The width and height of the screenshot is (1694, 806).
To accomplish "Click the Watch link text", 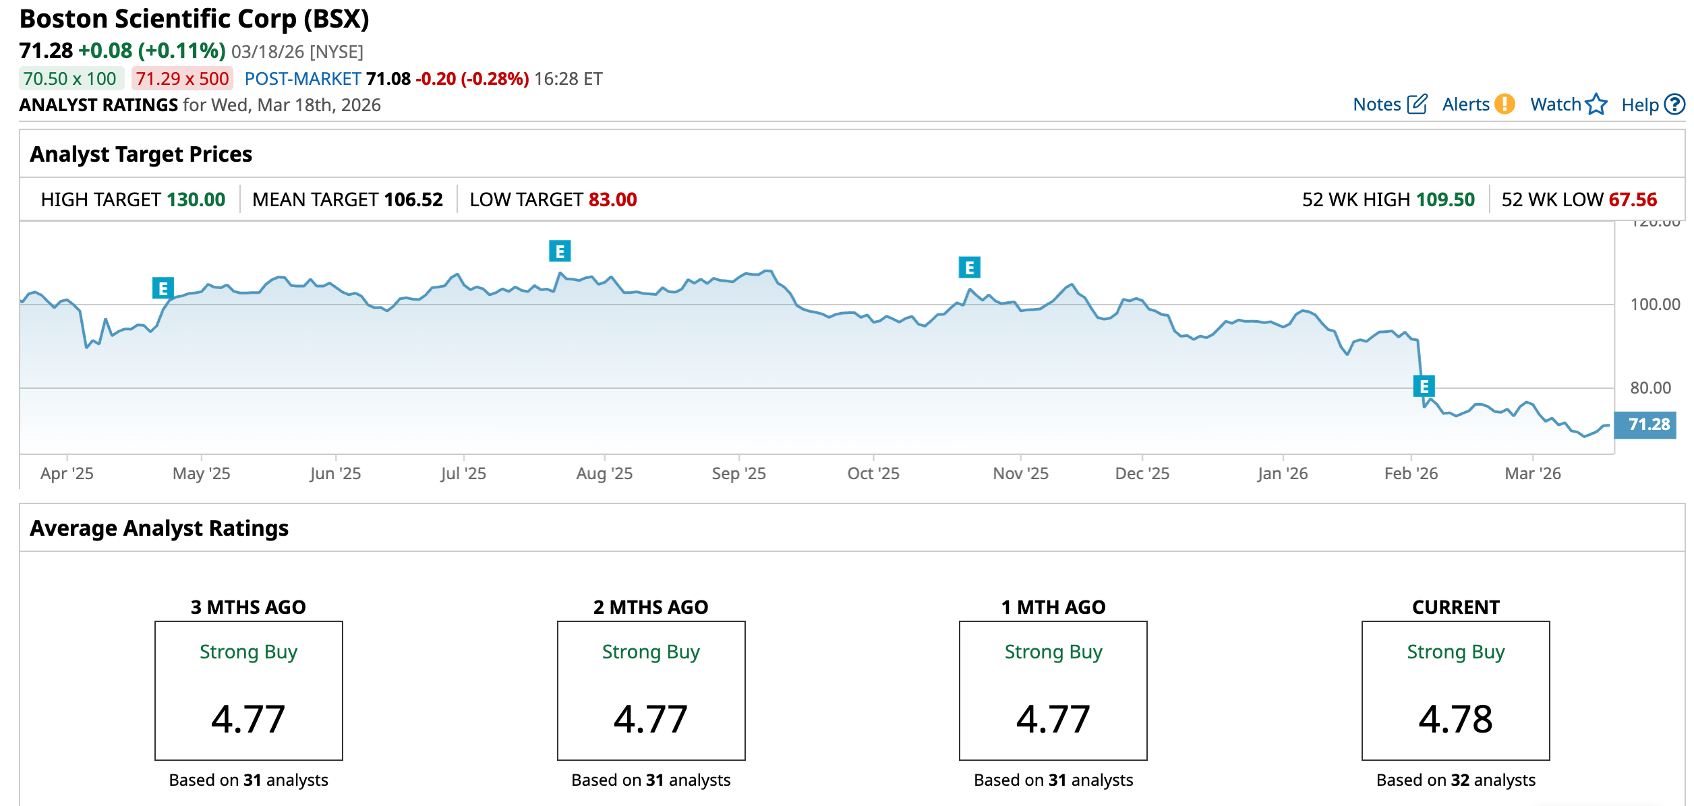I will coord(1555,104).
